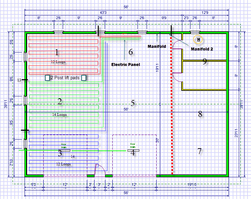Select the entry door swing on bottom wall

(x=100, y=169)
